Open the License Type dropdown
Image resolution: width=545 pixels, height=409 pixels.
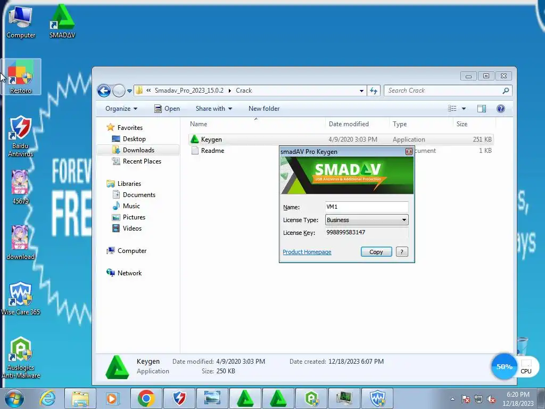(366, 220)
